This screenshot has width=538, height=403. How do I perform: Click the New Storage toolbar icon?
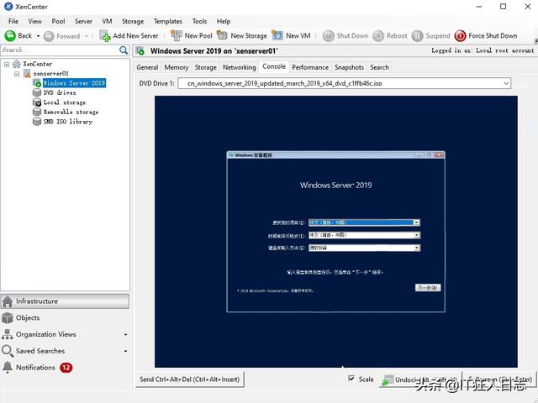click(222, 35)
